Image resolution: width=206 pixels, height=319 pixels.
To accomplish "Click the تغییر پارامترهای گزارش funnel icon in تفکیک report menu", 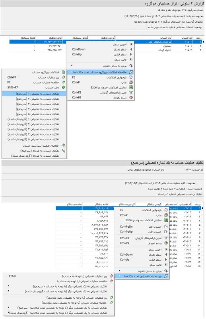I will point(166,238).
